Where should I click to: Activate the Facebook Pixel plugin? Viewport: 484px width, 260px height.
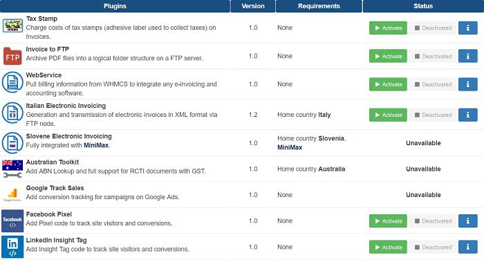tap(388, 221)
